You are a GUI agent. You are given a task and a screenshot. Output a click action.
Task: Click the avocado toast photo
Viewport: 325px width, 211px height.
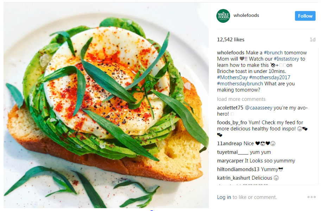[106, 106]
